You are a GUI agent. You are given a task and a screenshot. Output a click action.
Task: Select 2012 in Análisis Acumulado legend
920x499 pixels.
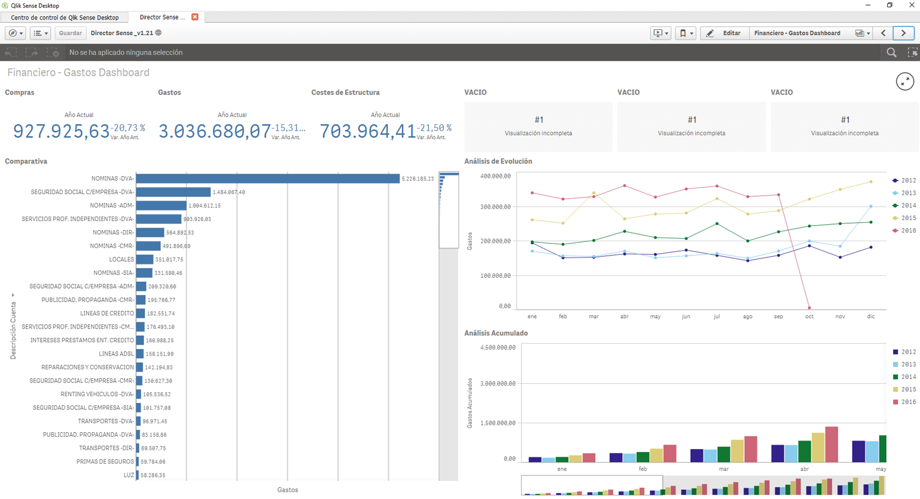(904, 352)
